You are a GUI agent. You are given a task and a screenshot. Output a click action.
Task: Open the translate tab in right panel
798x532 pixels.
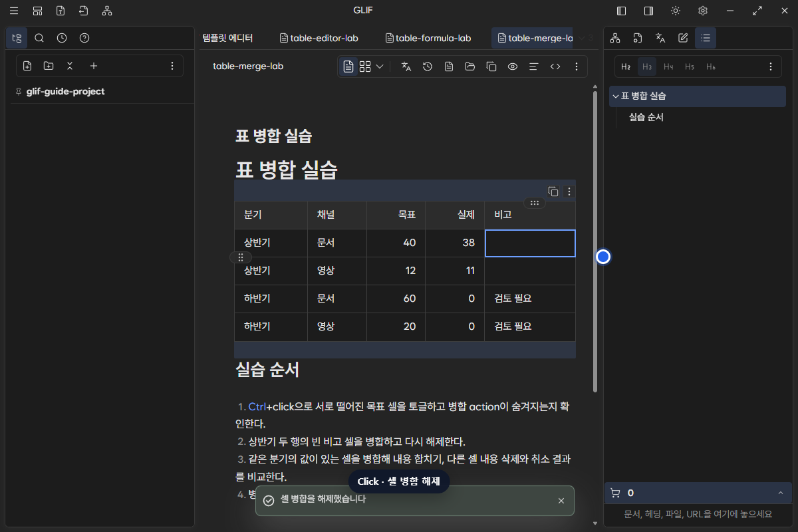pos(660,38)
